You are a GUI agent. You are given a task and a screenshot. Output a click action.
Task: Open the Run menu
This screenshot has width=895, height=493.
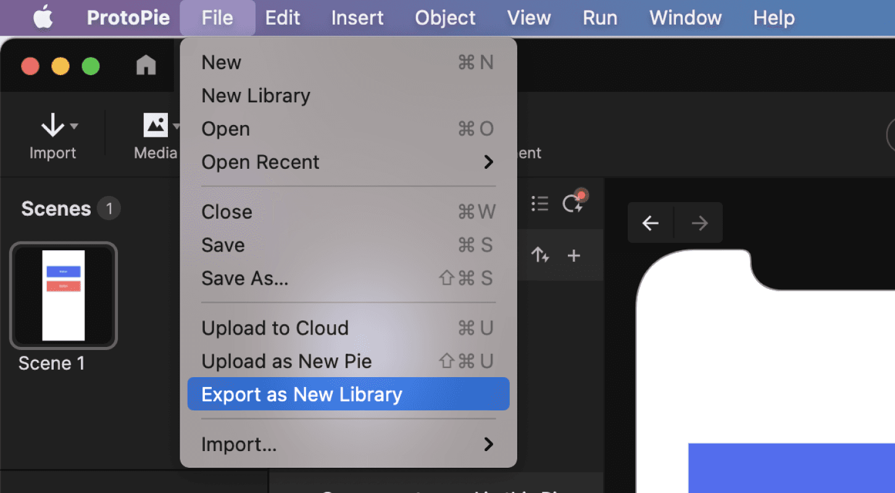click(599, 17)
